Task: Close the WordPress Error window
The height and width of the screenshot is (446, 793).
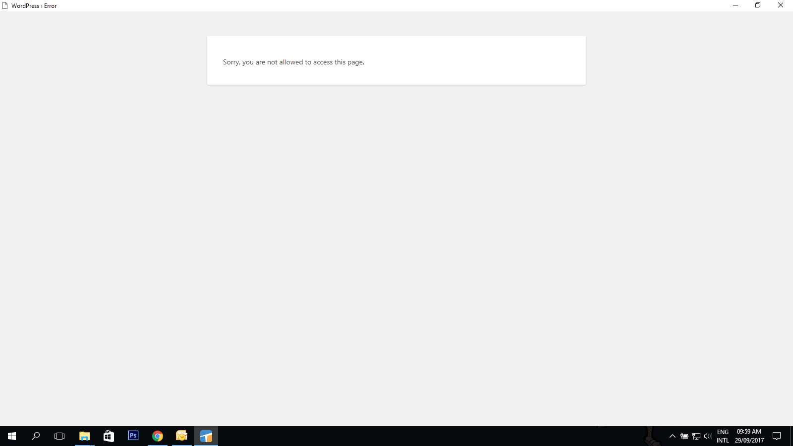Action: 781,5
